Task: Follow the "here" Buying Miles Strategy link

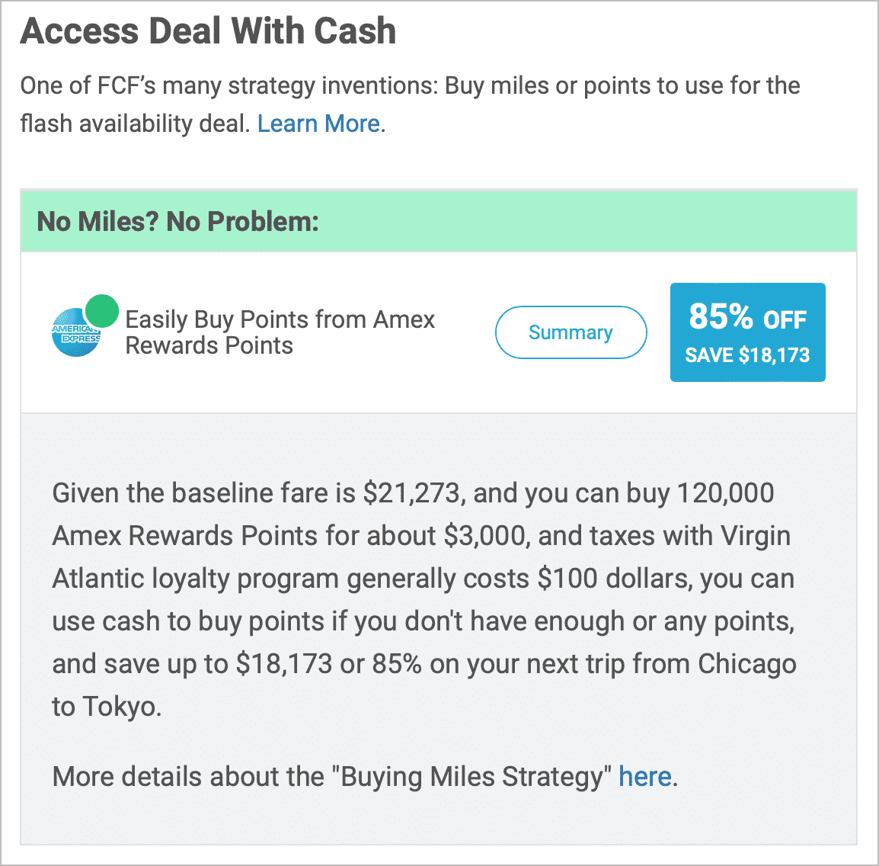Action: (644, 777)
